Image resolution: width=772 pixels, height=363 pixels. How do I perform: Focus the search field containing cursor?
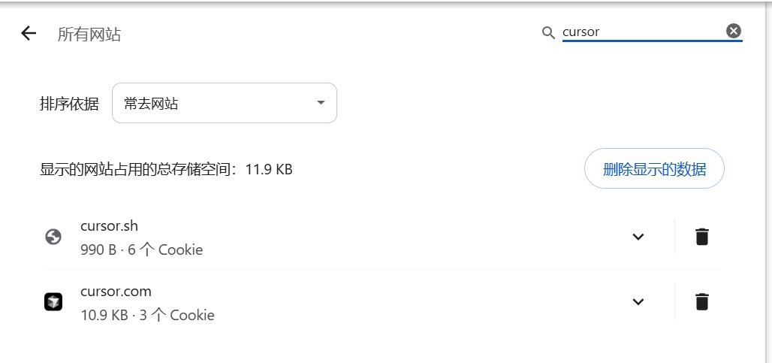pyautogui.click(x=642, y=32)
